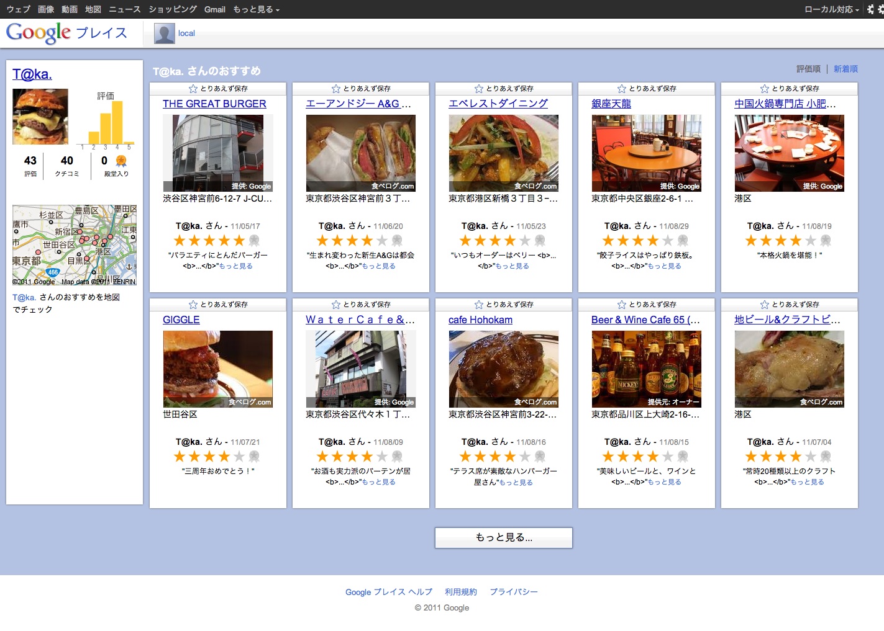Click T@ka.'s burger profile photo
Viewport: 884px width, 631px height.
point(40,117)
